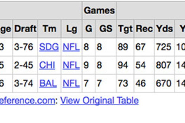This screenshot has height=123, width=185.
Task: Click the 807 yards cell
Action: 163,65
